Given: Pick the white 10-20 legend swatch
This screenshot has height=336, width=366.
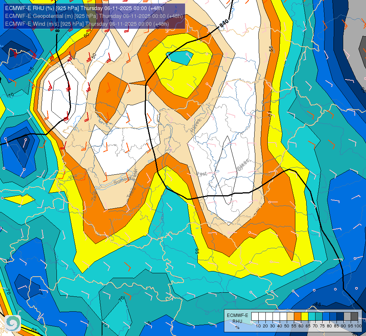Looking at the screenshot, I should [262, 316].
